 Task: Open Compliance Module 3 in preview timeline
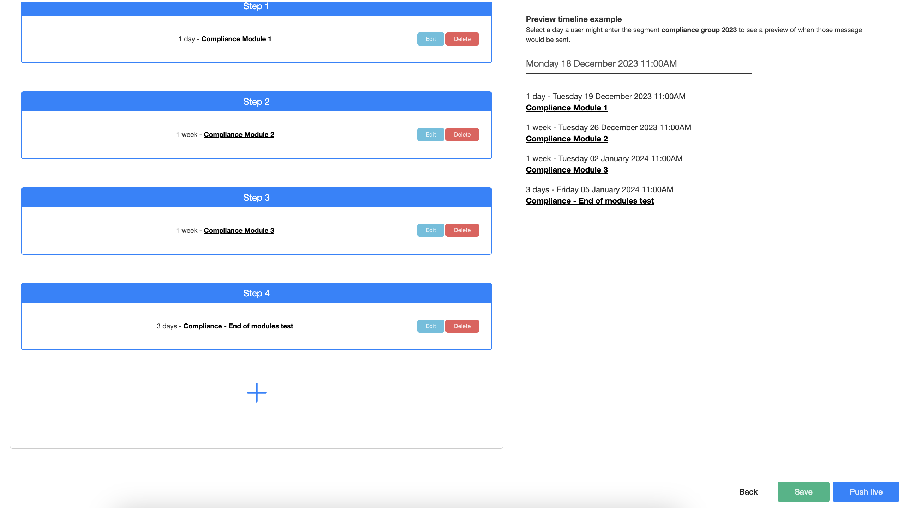(566, 170)
